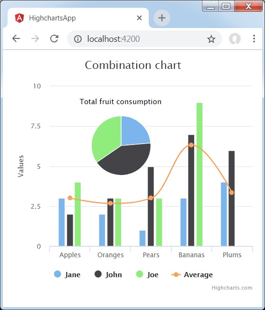Click the forward navigation arrow
Viewport: 265px width, 310px height.
tap(35, 39)
